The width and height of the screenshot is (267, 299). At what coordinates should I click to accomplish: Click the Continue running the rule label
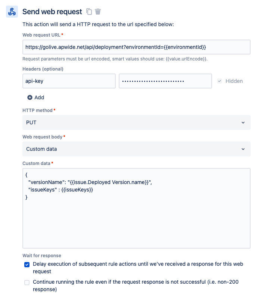(136, 282)
